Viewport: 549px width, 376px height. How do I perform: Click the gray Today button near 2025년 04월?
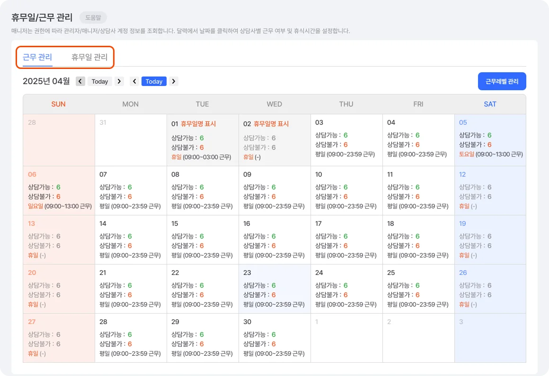pyautogui.click(x=99, y=81)
